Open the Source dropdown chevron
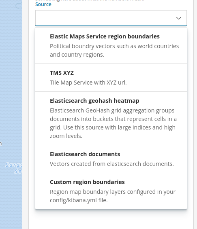Viewport: 197px width, 229px height. 179,18
